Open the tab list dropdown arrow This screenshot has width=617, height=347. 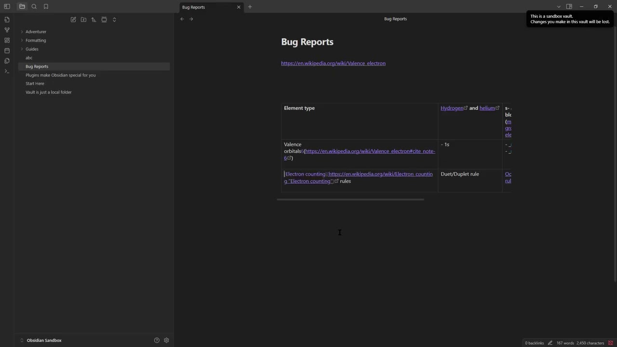pos(559,7)
